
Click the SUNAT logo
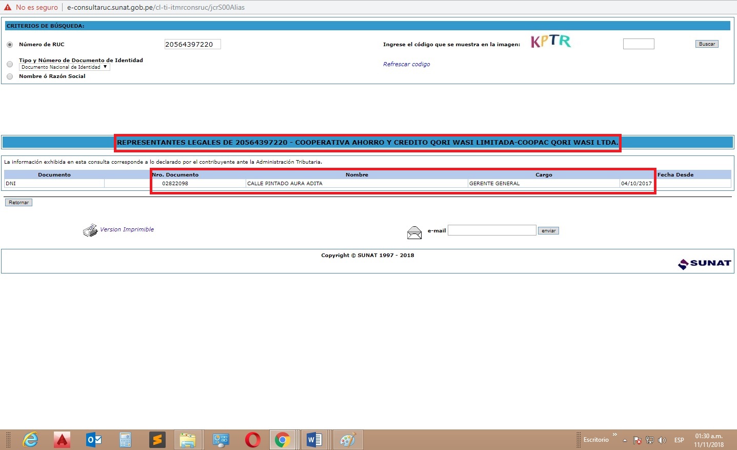pyautogui.click(x=704, y=264)
